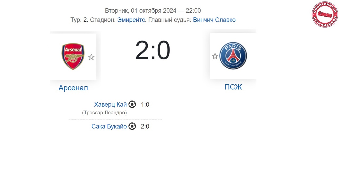Open player Сака Букайо's page

click(109, 126)
